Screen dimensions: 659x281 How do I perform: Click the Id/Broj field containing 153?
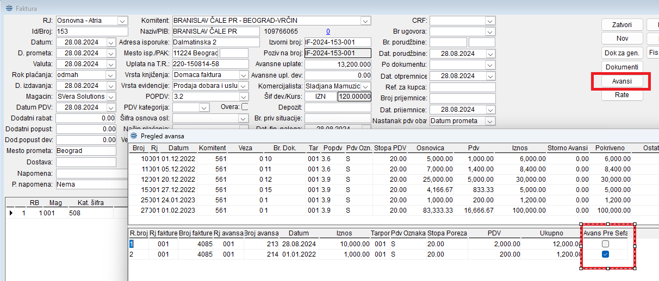click(92, 31)
